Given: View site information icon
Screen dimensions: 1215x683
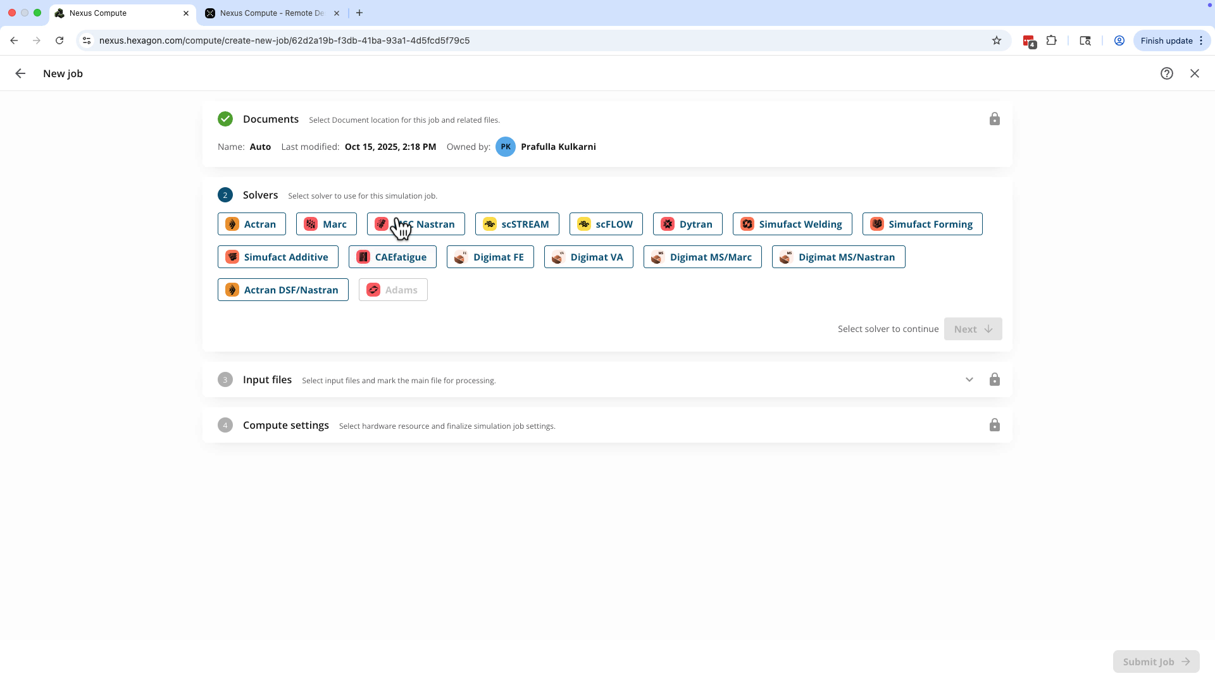Looking at the screenshot, I should pyautogui.click(x=87, y=40).
